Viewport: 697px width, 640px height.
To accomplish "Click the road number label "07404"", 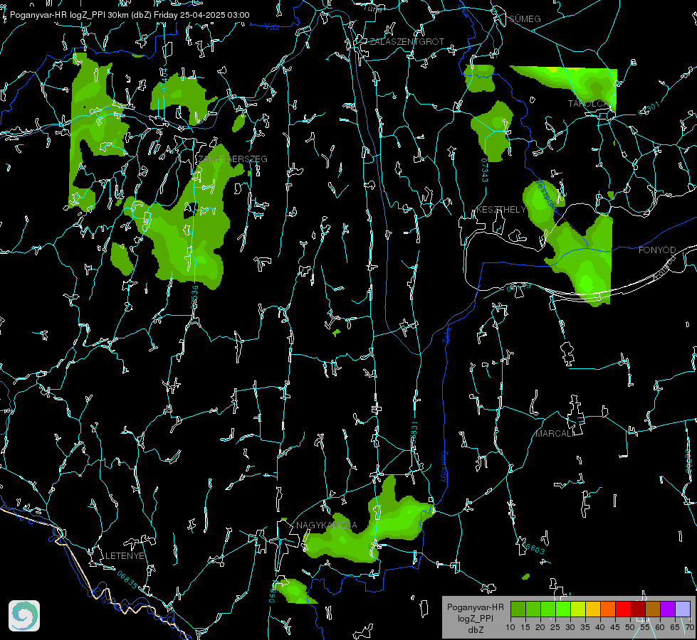I will (164, 80).
